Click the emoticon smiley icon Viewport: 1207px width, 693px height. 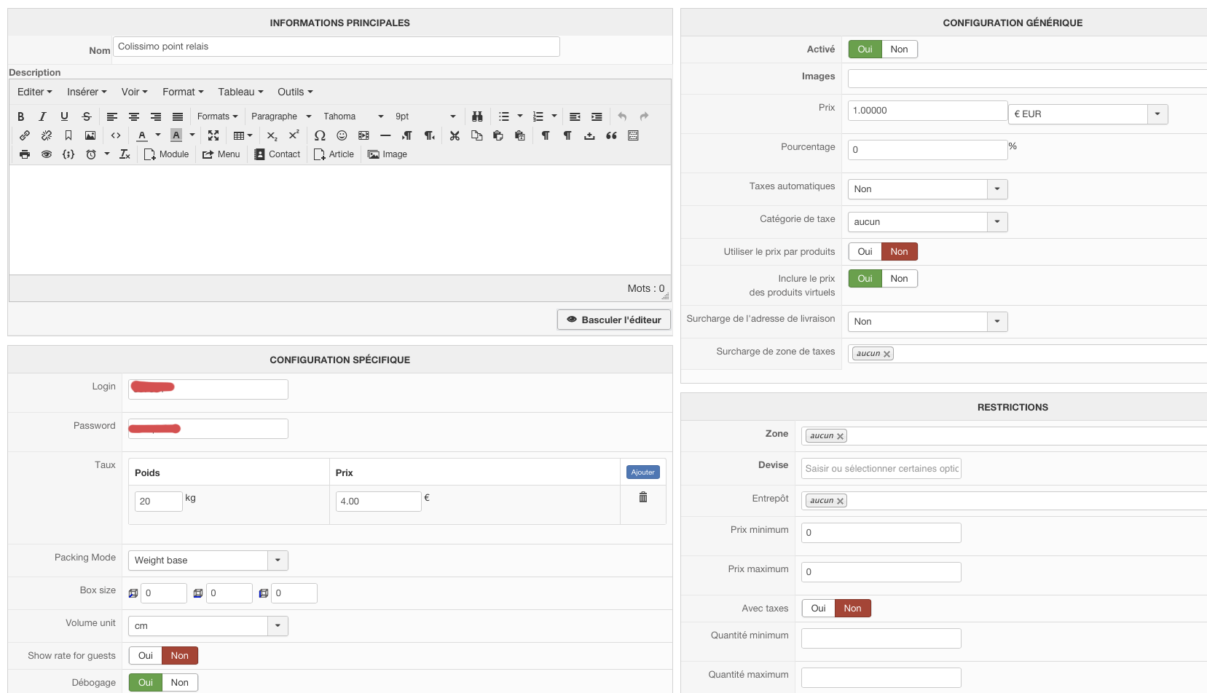pyautogui.click(x=342, y=135)
